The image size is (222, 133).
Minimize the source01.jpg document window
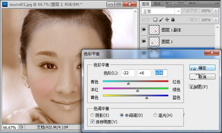(x=111, y=4)
